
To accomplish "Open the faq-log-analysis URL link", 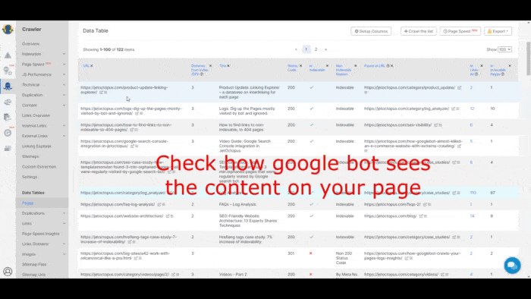I will point(118,205).
